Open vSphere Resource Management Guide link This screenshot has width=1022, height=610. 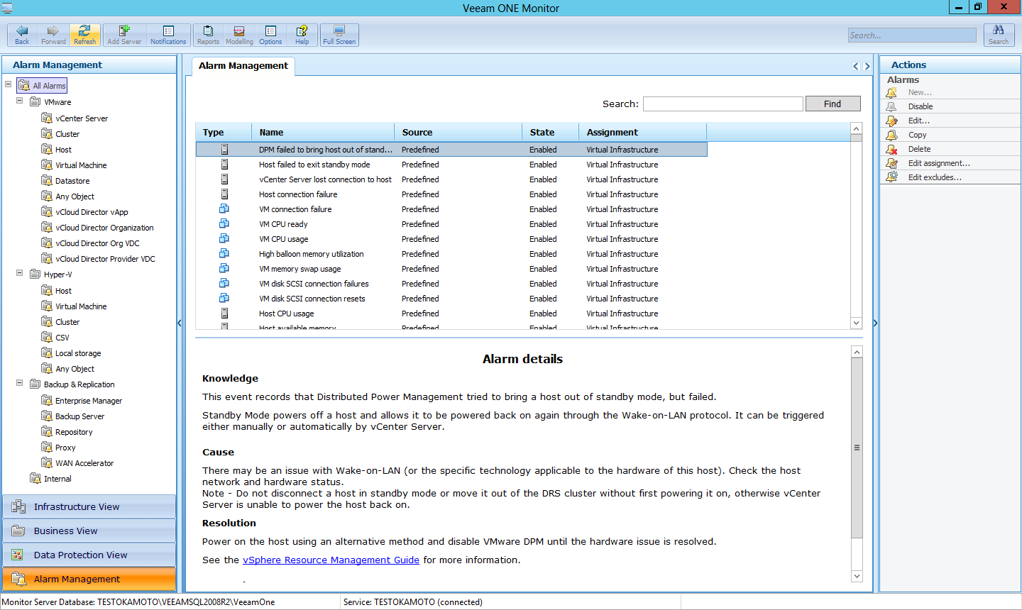pyautogui.click(x=331, y=560)
